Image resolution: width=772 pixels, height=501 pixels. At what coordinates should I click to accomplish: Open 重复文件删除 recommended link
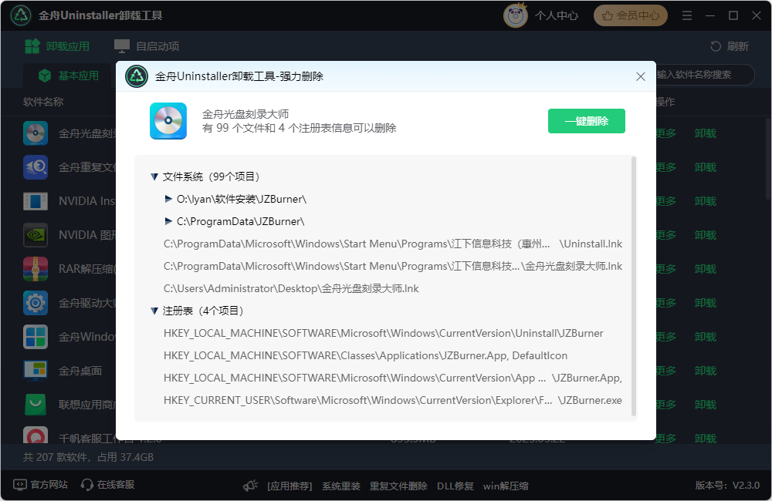tap(398, 486)
